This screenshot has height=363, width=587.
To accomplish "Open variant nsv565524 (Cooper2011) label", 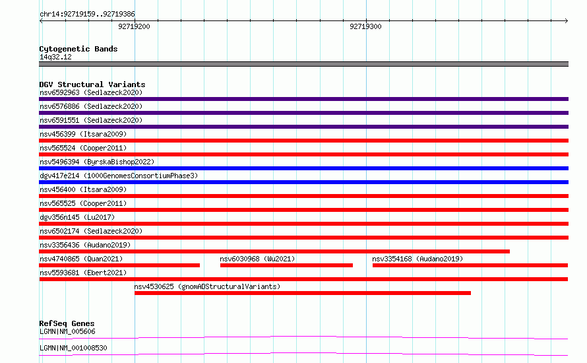I will click(x=83, y=148).
